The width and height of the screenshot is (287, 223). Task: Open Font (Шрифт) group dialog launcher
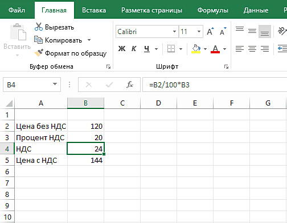click(x=226, y=66)
